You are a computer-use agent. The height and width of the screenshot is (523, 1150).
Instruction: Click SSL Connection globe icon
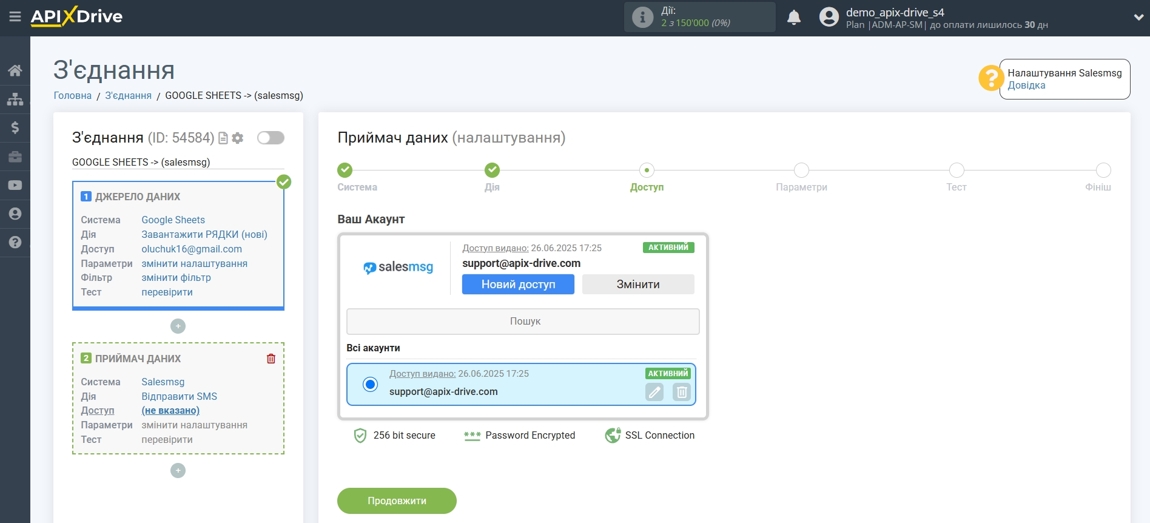[x=613, y=436]
